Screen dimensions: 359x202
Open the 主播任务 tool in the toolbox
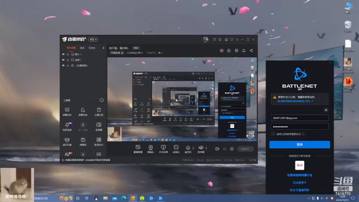(99, 112)
